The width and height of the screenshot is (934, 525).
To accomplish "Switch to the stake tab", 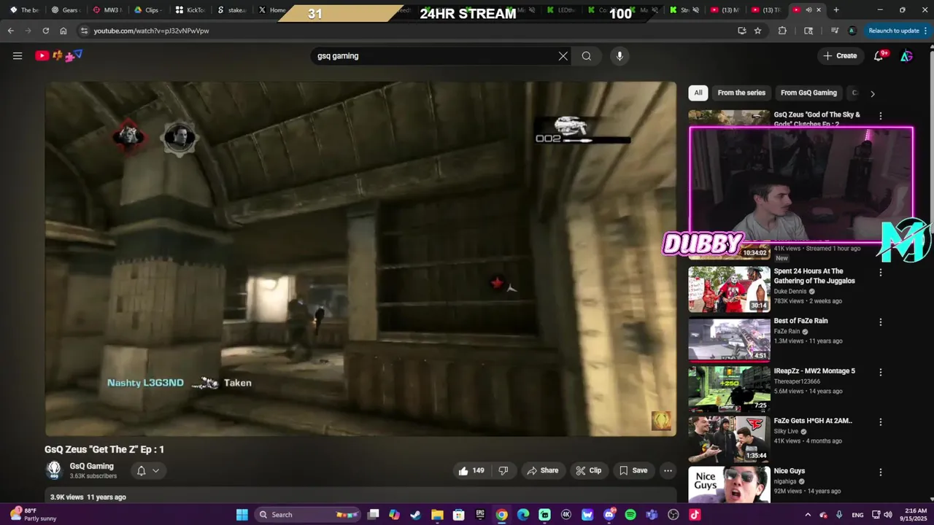I will (x=231, y=10).
